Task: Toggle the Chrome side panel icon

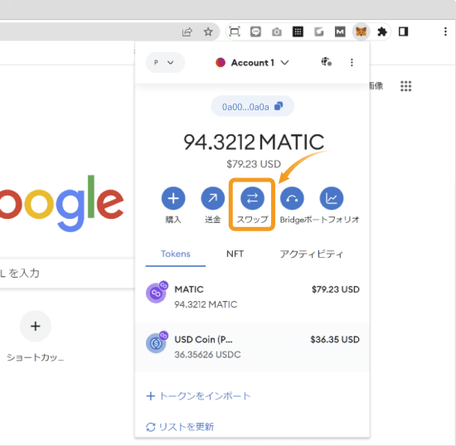Action: (x=404, y=32)
